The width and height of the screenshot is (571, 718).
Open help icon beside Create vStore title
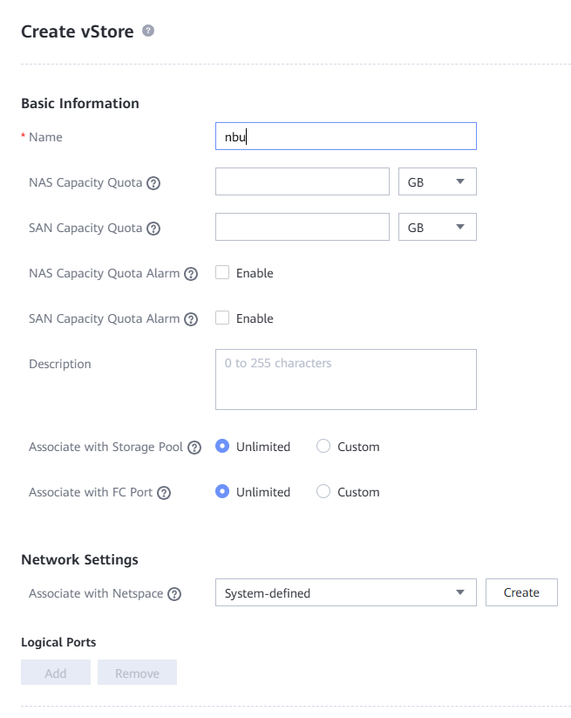pyautogui.click(x=148, y=31)
